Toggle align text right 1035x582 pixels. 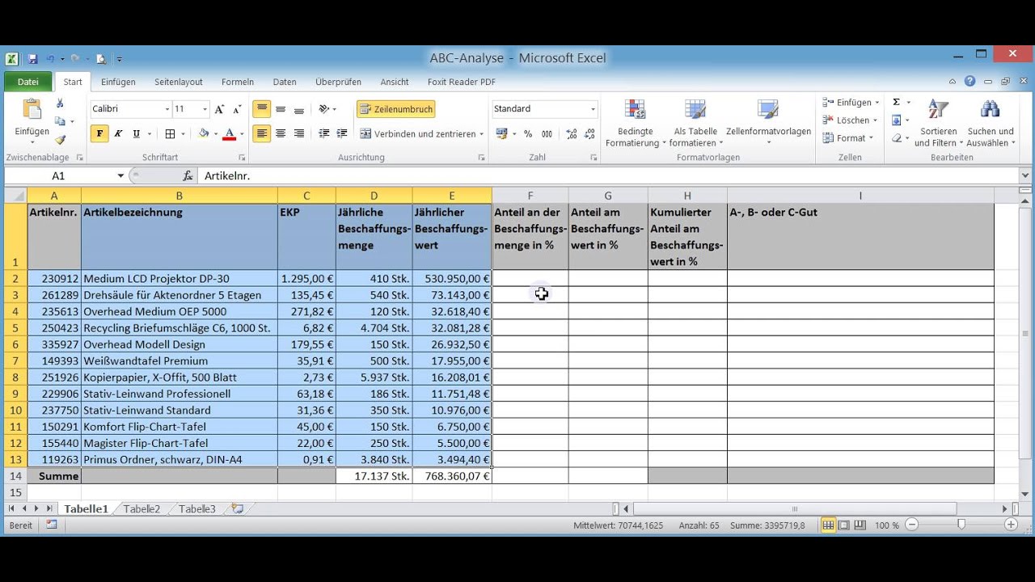click(298, 134)
